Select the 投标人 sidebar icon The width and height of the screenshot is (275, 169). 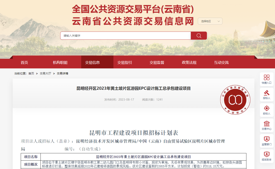(x=267, y=110)
